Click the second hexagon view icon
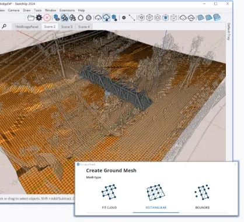Viewport: 244px width, 222px height. pos(149,17)
